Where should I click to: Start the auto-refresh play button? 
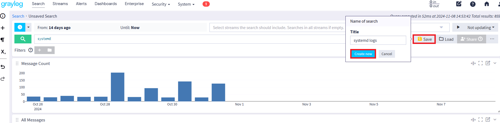pos(458,27)
